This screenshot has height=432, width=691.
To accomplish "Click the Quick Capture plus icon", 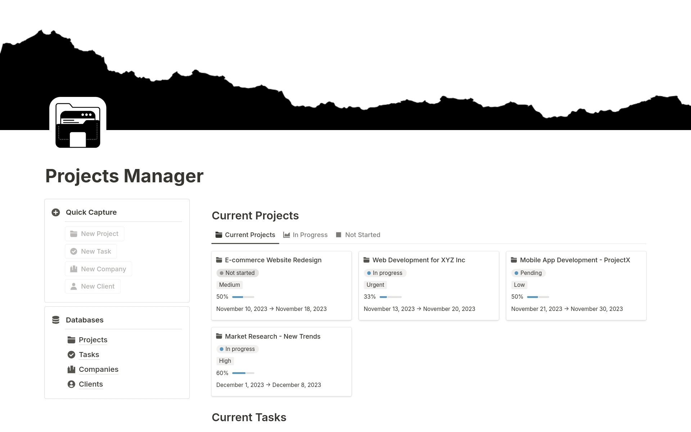I will 55,212.
